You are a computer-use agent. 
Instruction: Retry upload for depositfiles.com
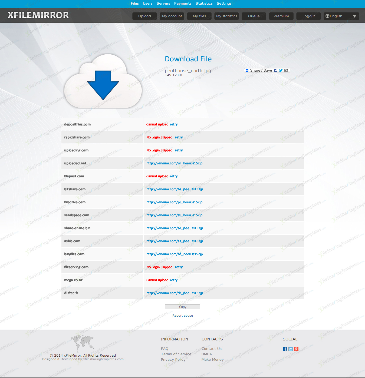pos(174,124)
